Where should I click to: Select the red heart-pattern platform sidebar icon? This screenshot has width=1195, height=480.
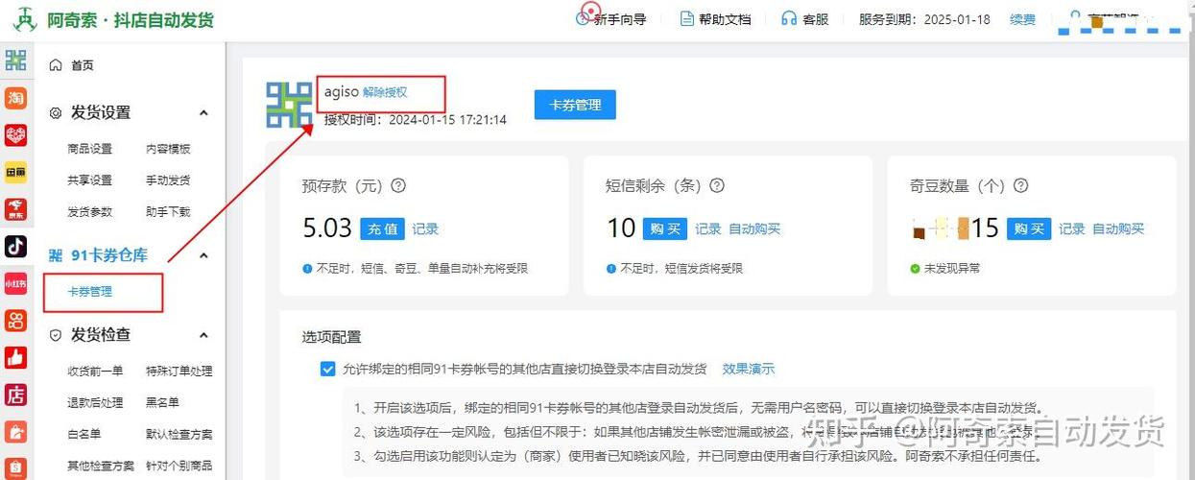coord(15,135)
